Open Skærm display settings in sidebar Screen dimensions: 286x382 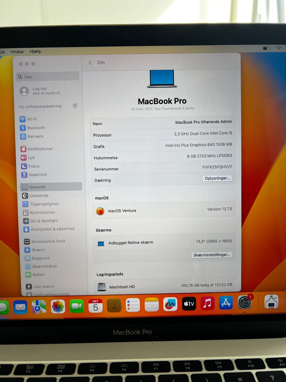(x=34, y=250)
